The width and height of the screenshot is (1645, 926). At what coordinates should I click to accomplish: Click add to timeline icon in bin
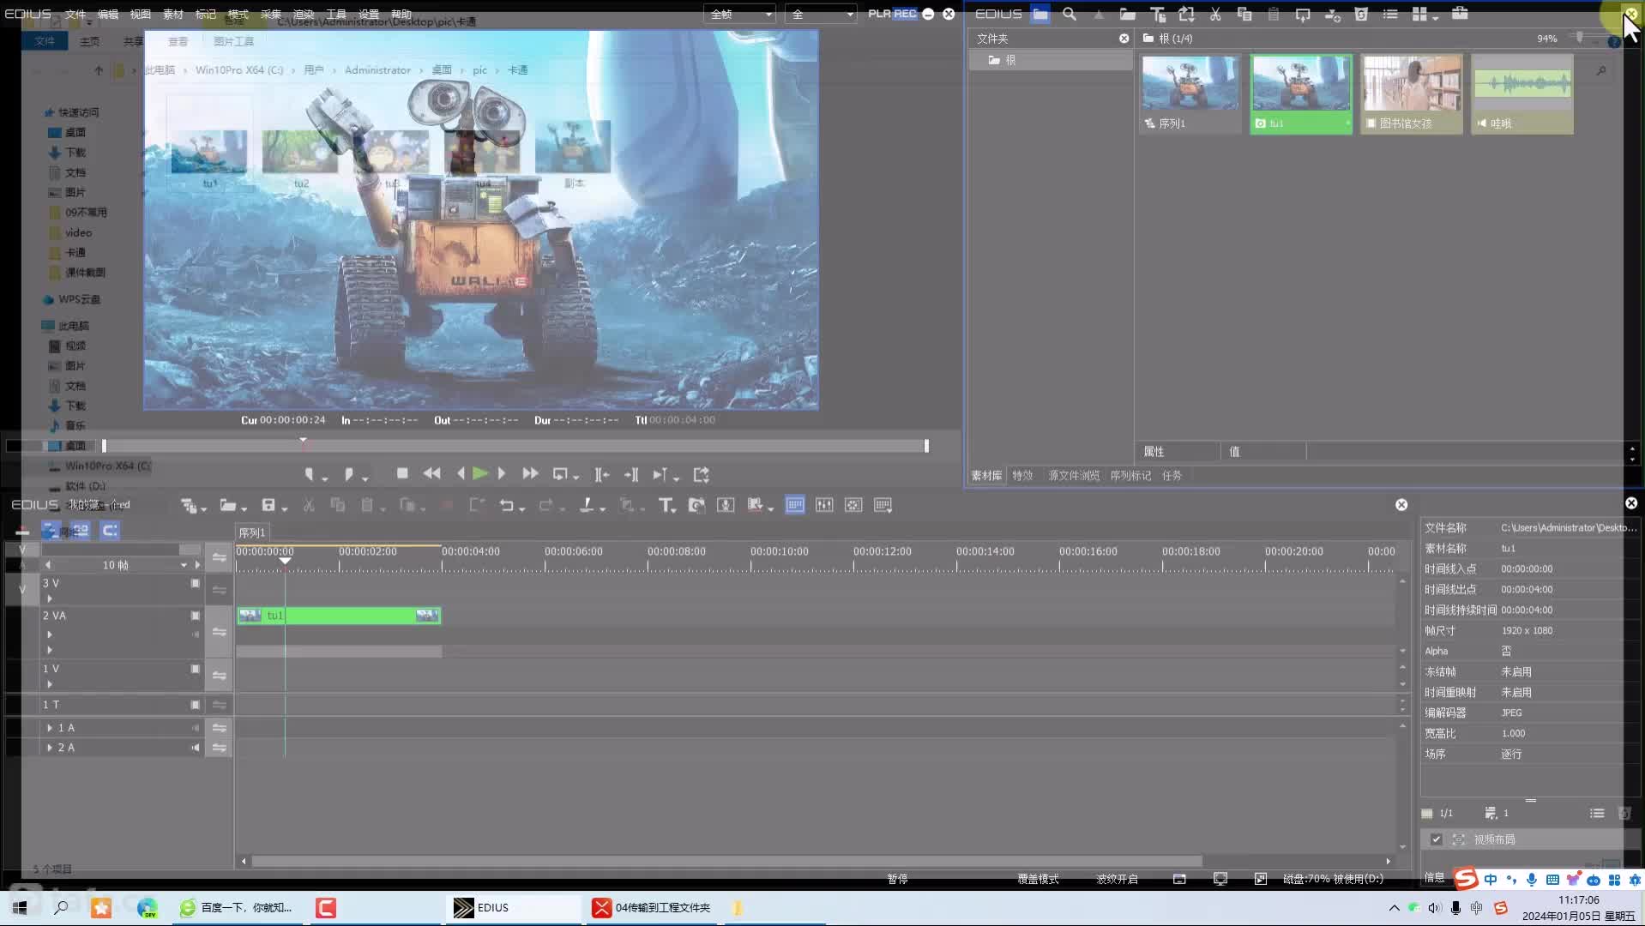pyautogui.click(x=1332, y=15)
